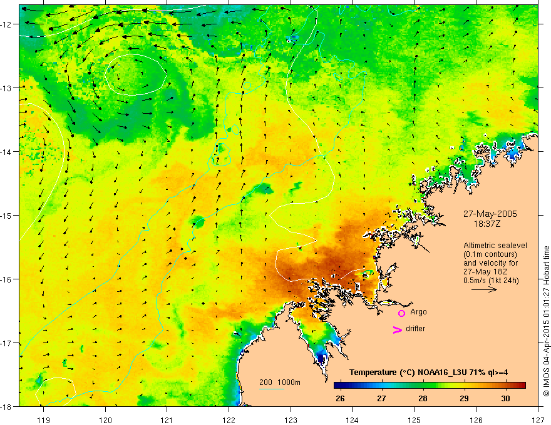This screenshot has width=551, height=425.
Task: Click longitude axis label 125
Action: click(414, 420)
